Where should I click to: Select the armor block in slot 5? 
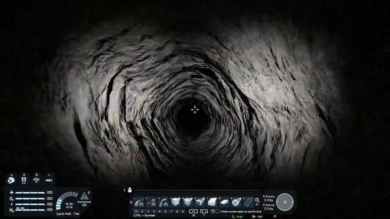tap(188, 202)
